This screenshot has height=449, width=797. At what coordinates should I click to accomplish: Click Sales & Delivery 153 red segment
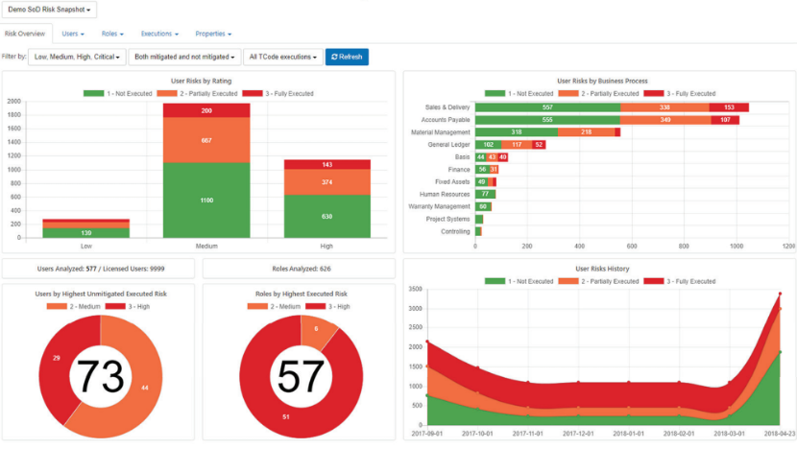(x=729, y=107)
